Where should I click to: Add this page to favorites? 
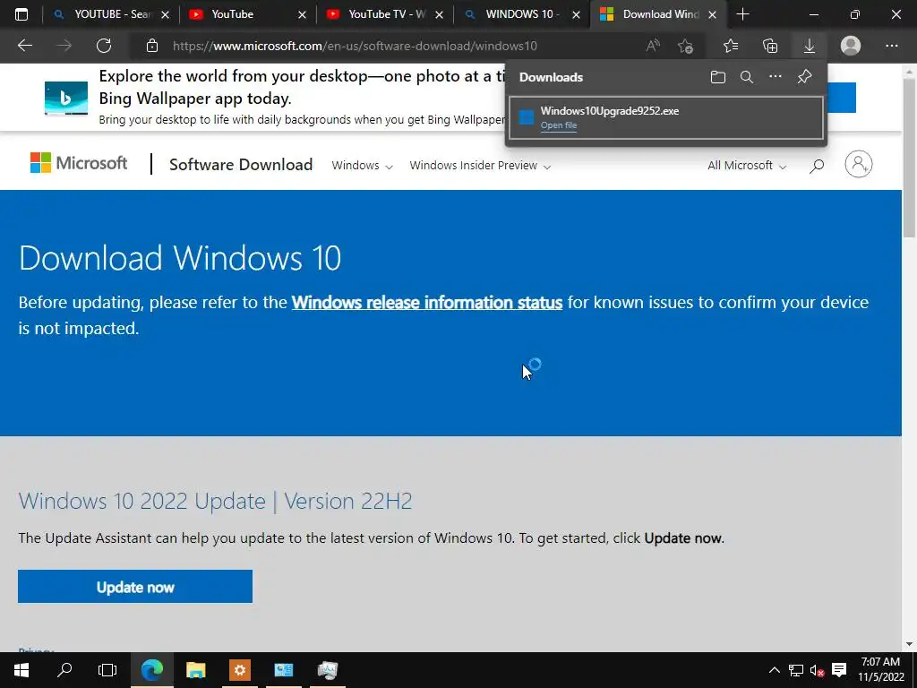(685, 46)
